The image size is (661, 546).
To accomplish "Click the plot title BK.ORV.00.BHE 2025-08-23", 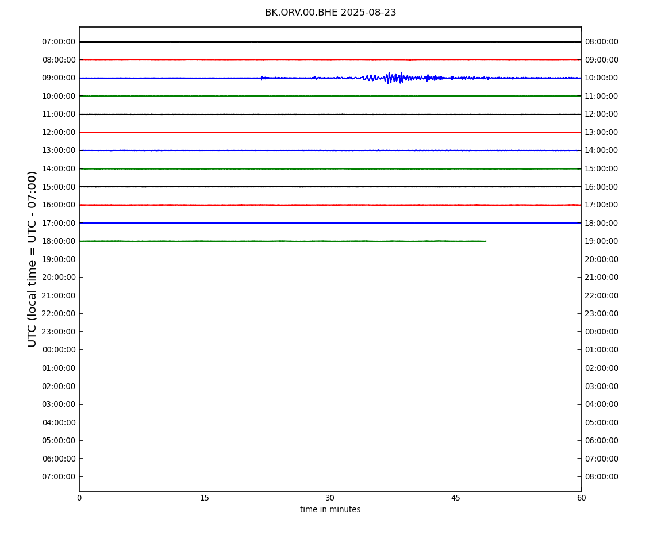I will pyautogui.click(x=330, y=13).
